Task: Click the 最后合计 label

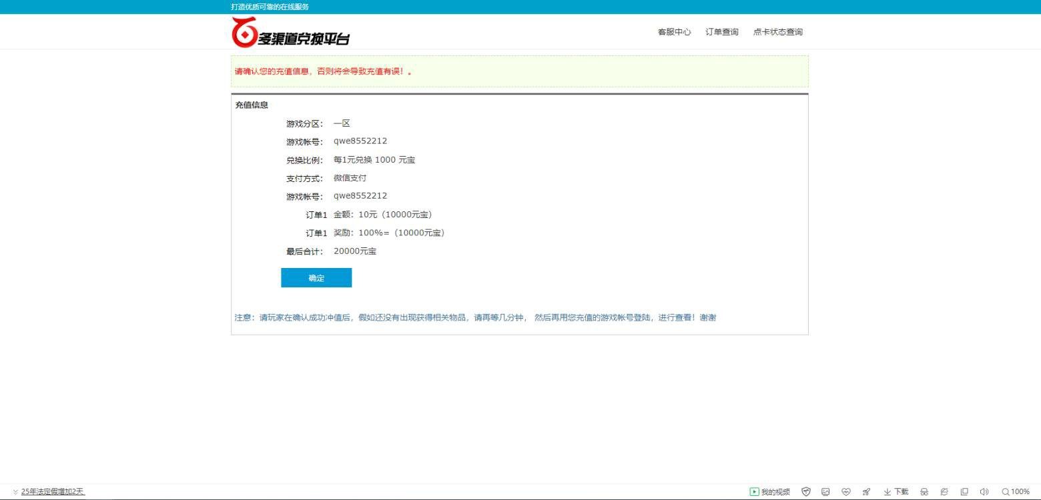Action: pos(304,251)
